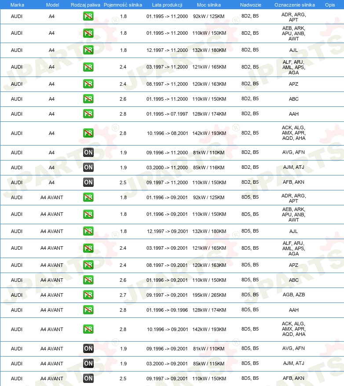Select the date cell '03.2000 -> 11.2000'
Screen dimensions: 344x386
(167, 168)
